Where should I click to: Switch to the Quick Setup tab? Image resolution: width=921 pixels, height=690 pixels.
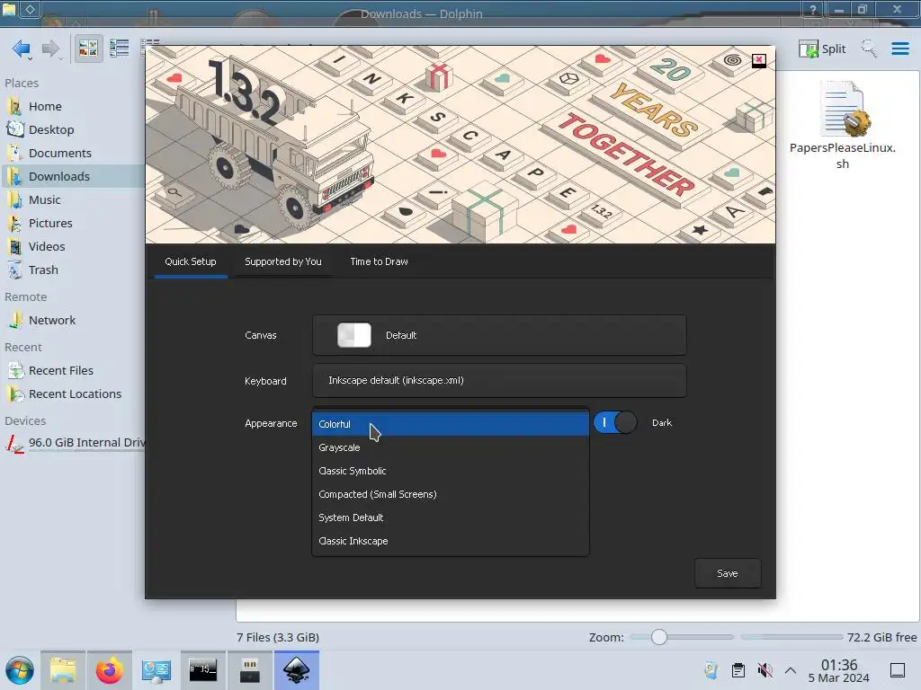coord(191,261)
